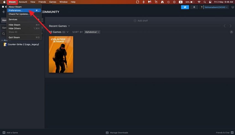Click the Big Picture mode monitor icon
This screenshot has width=235, height=135.
233,7
